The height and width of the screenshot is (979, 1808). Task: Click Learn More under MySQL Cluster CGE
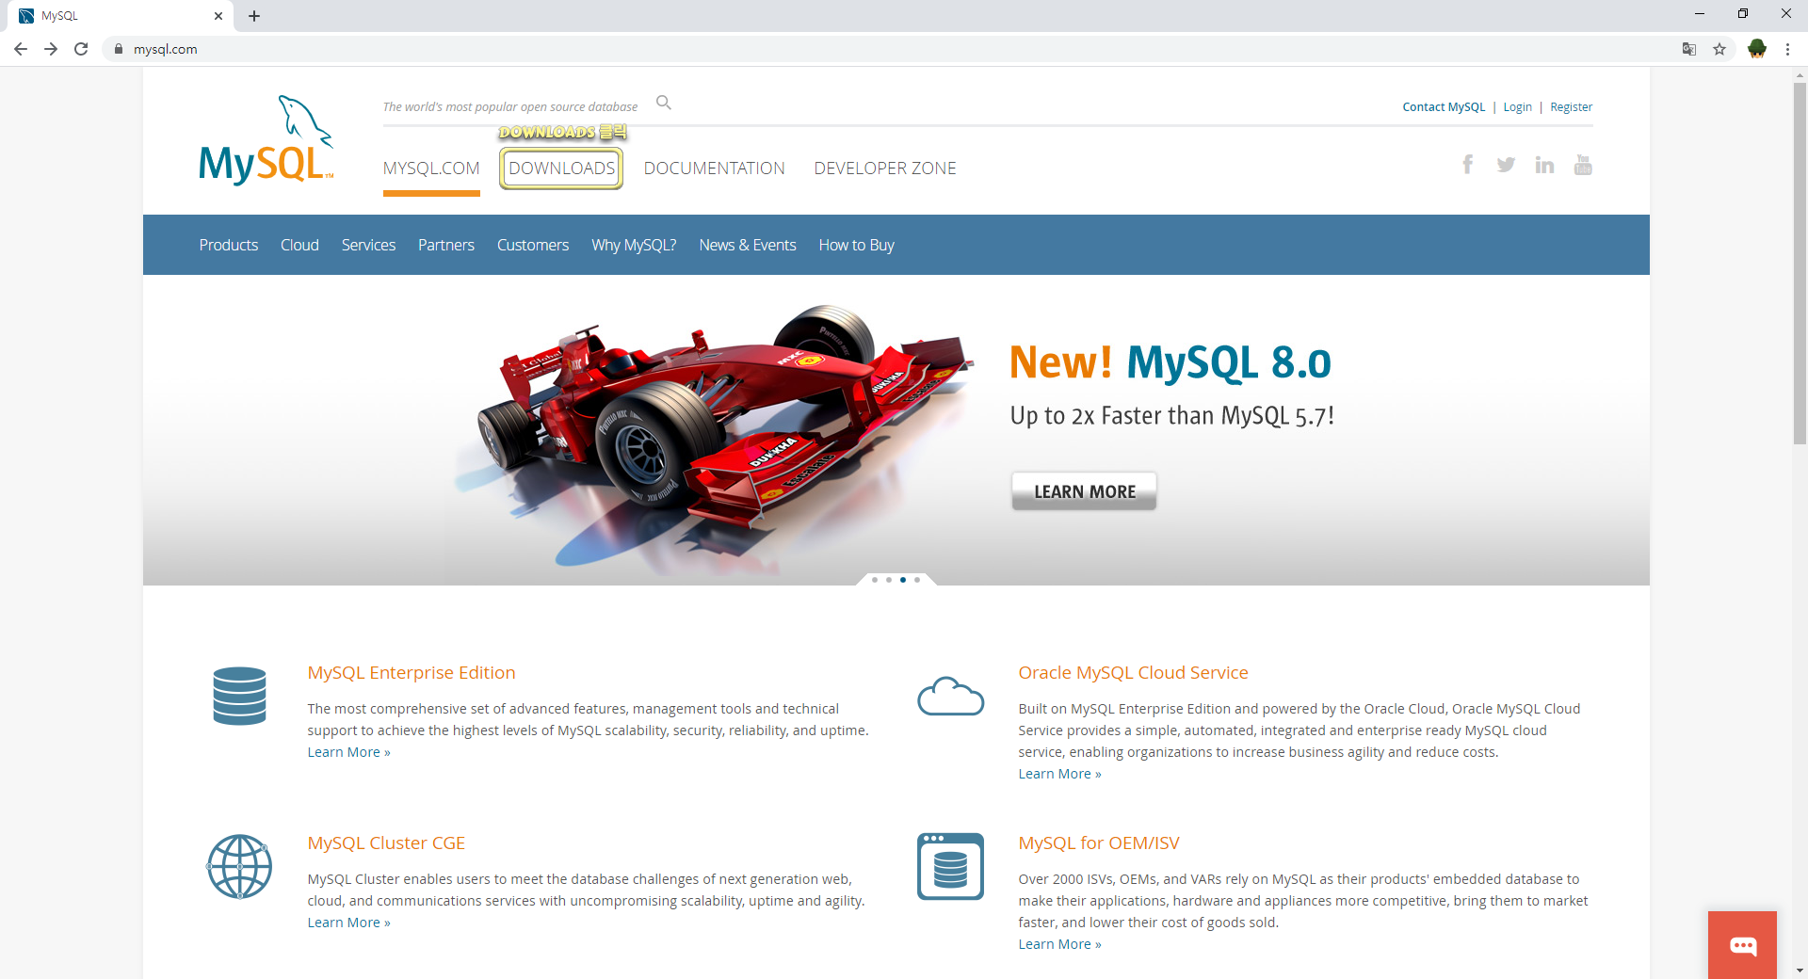click(x=348, y=923)
